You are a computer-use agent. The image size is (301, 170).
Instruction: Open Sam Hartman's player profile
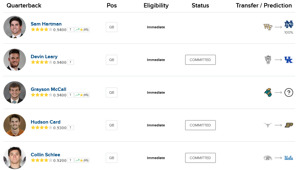tap(46, 24)
